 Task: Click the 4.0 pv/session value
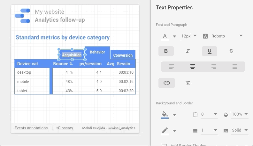coord(99,82)
